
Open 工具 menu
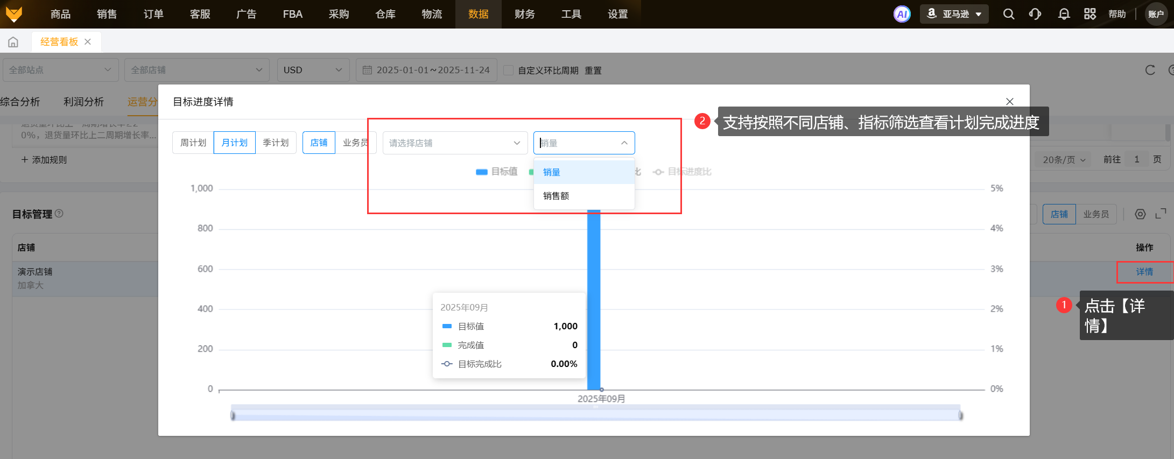(x=571, y=14)
